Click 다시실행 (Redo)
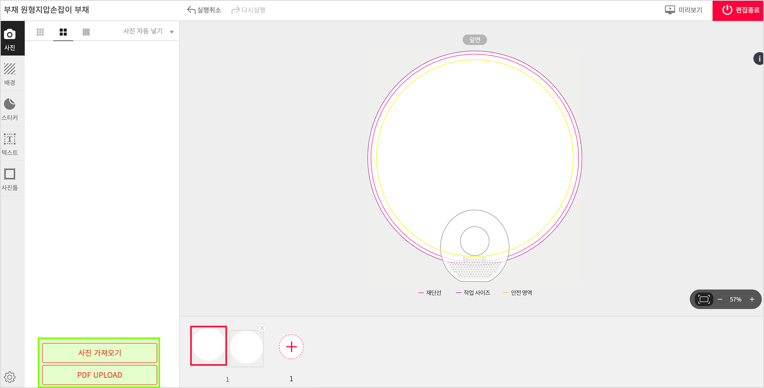 (x=248, y=10)
